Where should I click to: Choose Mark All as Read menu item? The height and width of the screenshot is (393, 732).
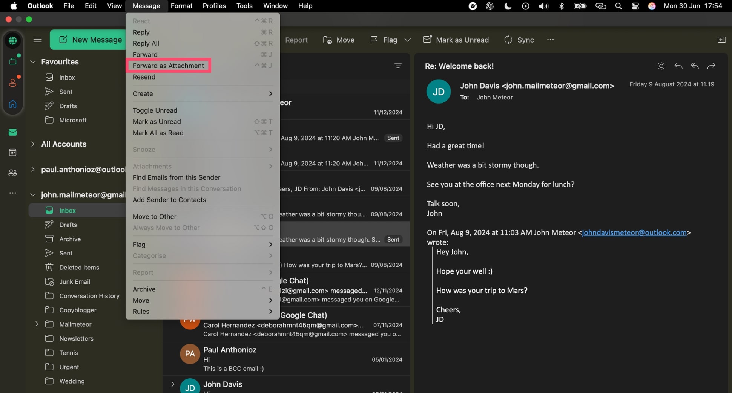pyautogui.click(x=203, y=133)
